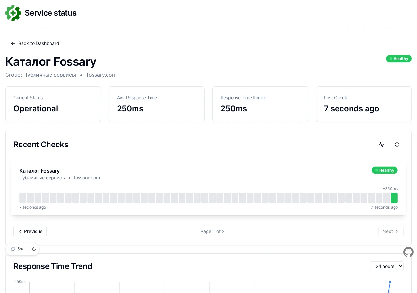The image size is (417, 293).
Task: Click the Service status header title
Action: pos(50,13)
